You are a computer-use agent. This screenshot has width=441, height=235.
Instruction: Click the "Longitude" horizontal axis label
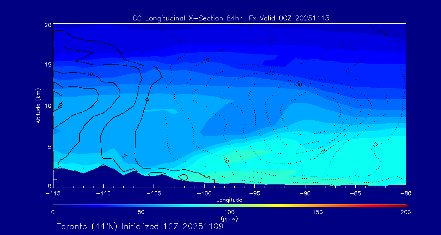(229, 200)
